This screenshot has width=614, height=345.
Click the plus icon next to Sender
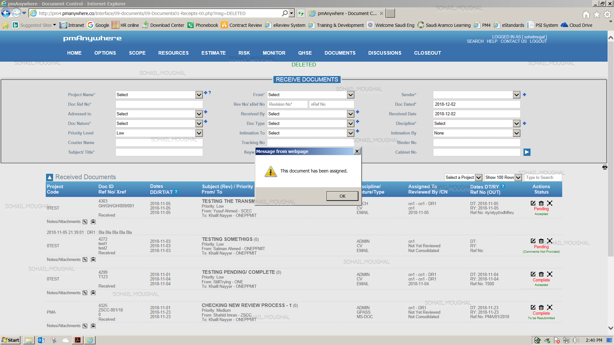(524, 95)
